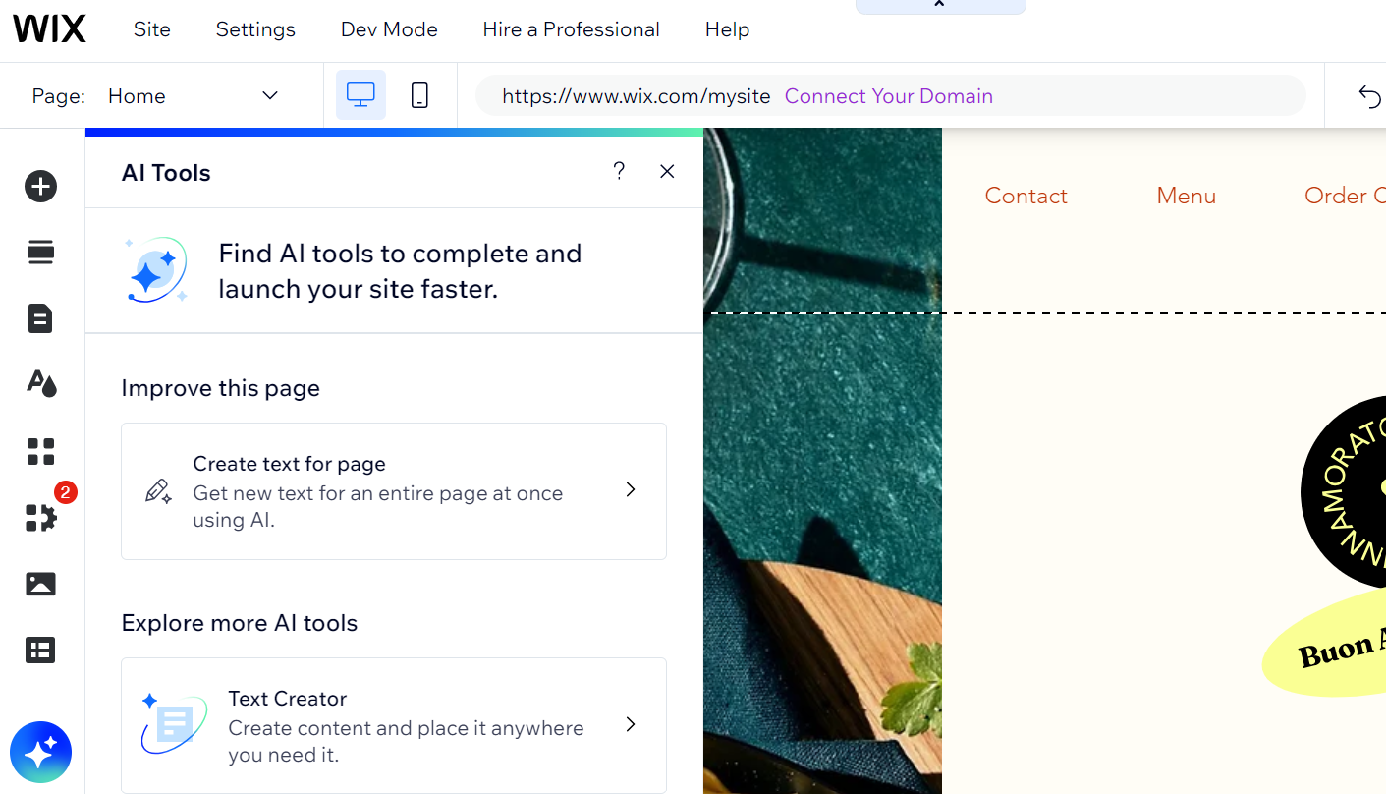Switch to mobile editing view

click(419, 94)
